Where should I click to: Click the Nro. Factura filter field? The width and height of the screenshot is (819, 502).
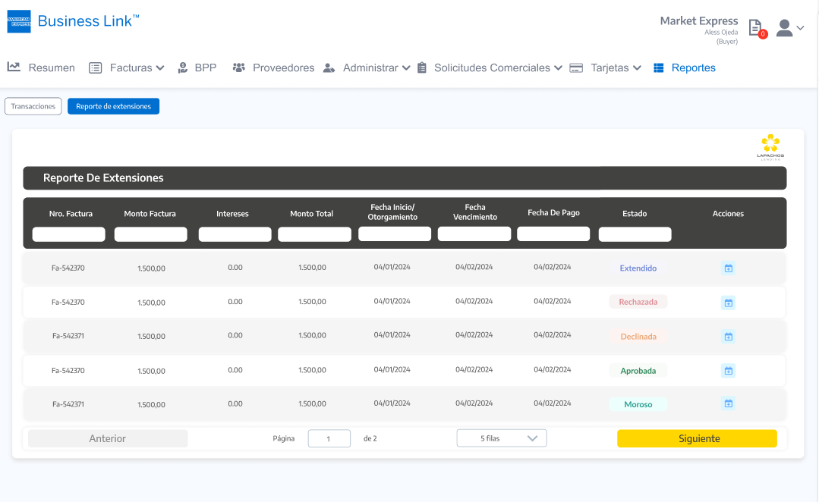click(x=68, y=234)
